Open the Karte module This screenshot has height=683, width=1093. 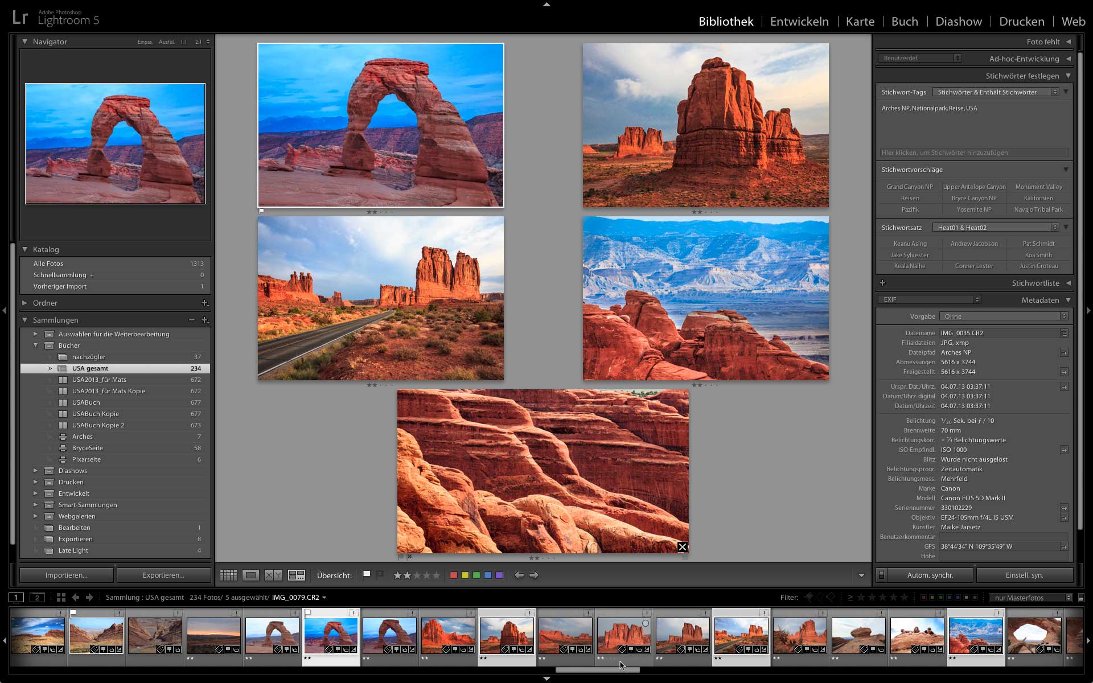pyautogui.click(x=860, y=22)
